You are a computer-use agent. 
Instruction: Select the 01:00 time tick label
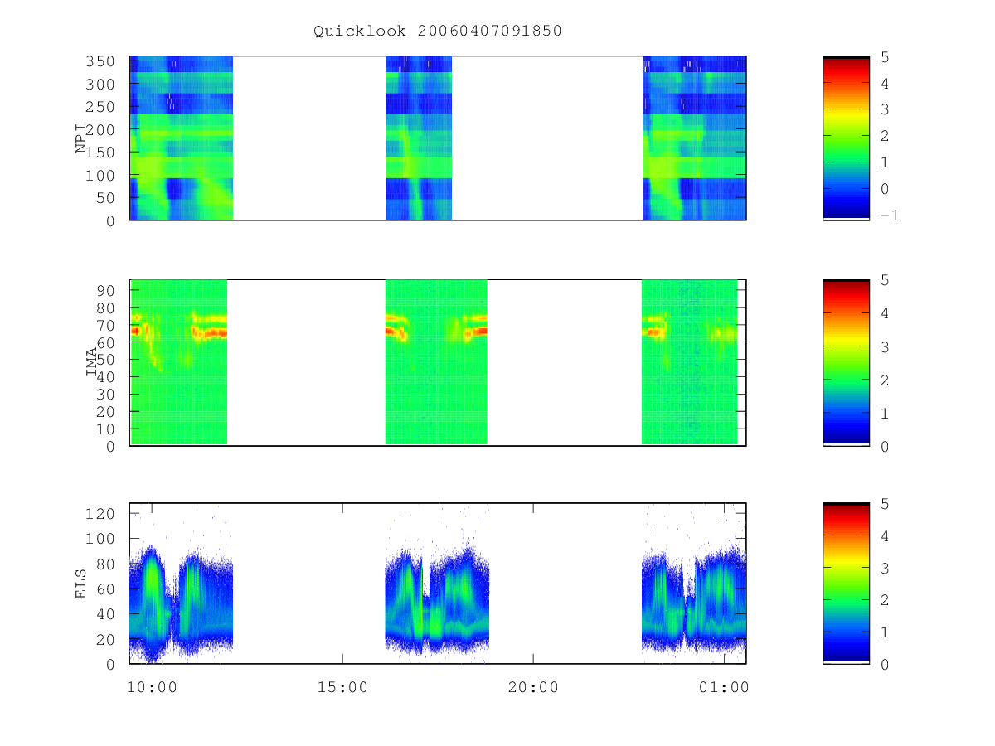pos(724,687)
